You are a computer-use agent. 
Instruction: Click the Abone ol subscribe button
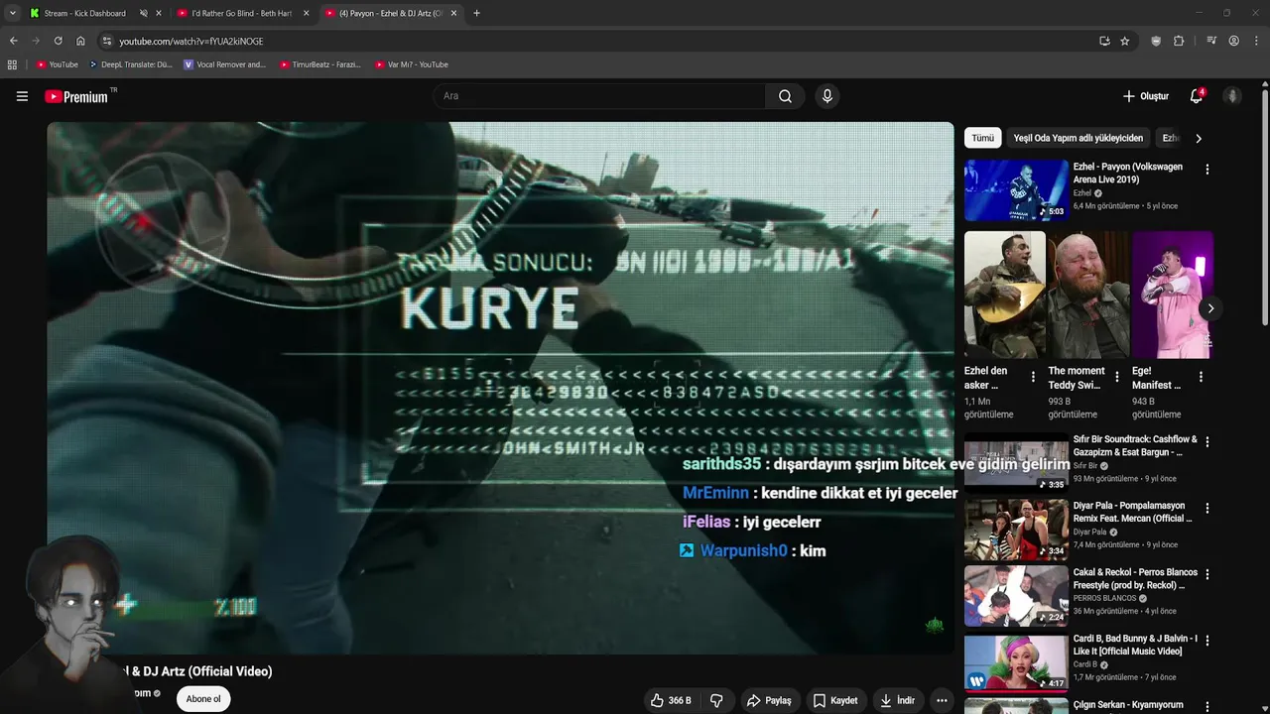pyautogui.click(x=203, y=699)
